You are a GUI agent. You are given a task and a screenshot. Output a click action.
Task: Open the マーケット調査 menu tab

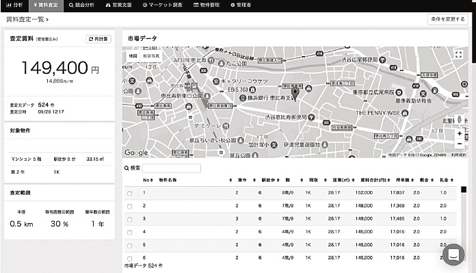[162, 5]
